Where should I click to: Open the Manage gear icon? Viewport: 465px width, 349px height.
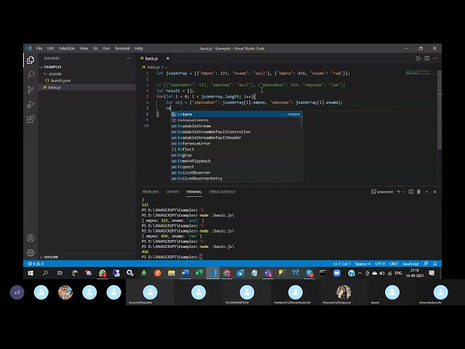click(31, 252)
